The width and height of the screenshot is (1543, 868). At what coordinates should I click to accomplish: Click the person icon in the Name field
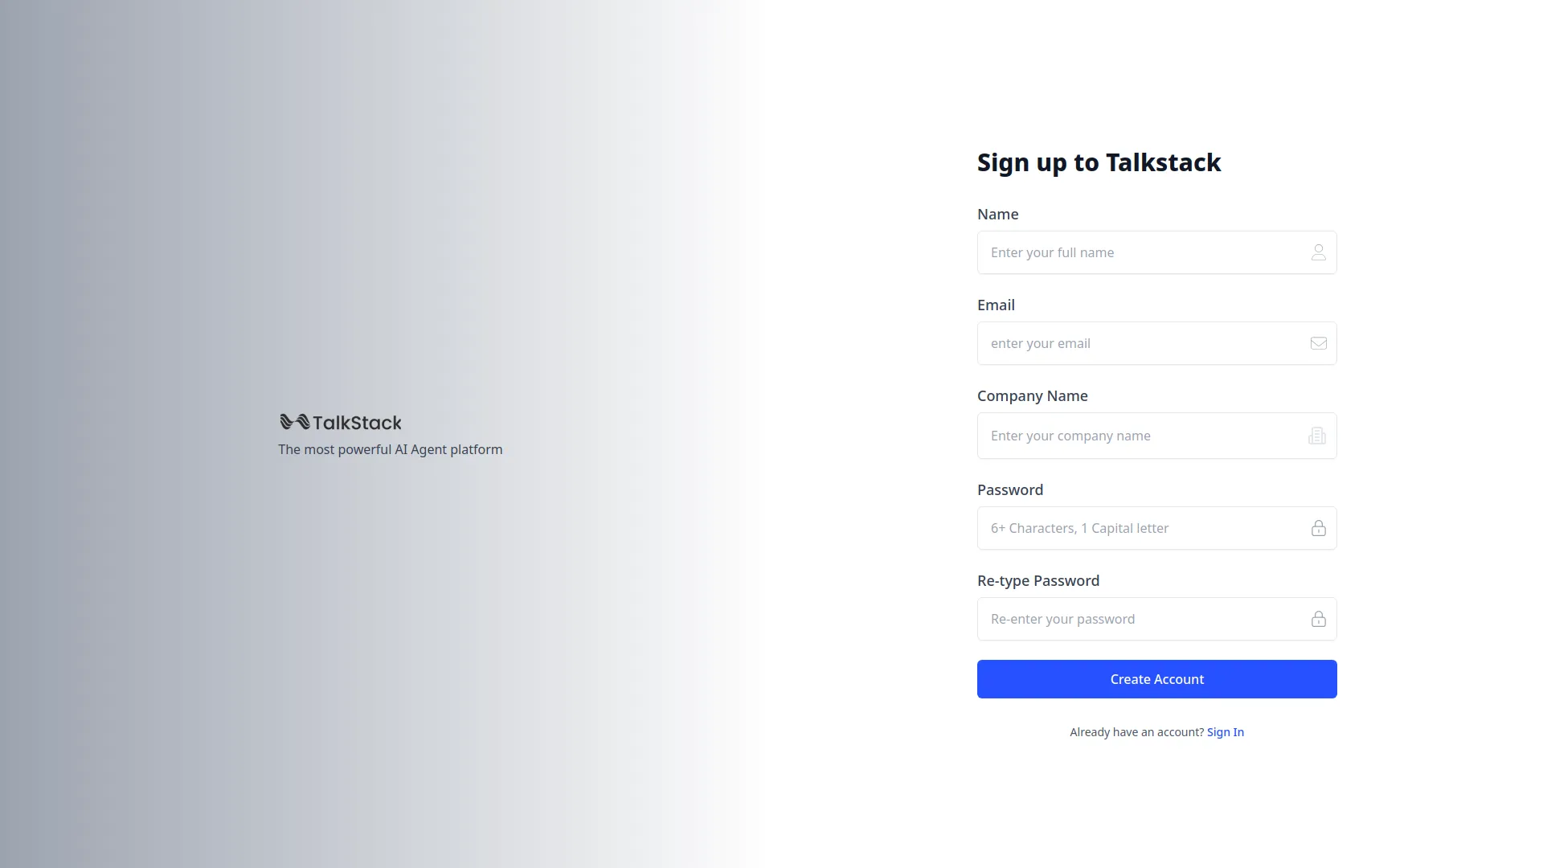(1319, 252)
